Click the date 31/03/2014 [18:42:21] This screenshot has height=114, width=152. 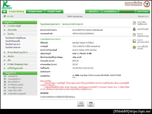[x=83, y=68]
